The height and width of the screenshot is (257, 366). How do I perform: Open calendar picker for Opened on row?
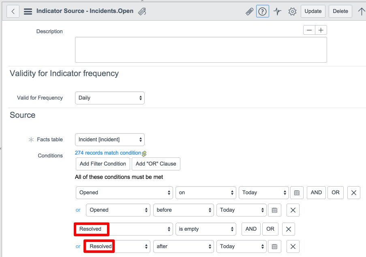[297, 193]
